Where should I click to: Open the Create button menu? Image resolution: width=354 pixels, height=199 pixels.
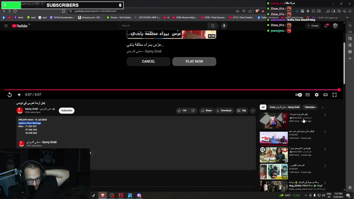pyautogui.click(x=313, y=26)
